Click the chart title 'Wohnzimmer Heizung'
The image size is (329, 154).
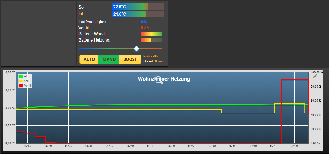coord(164,79)
